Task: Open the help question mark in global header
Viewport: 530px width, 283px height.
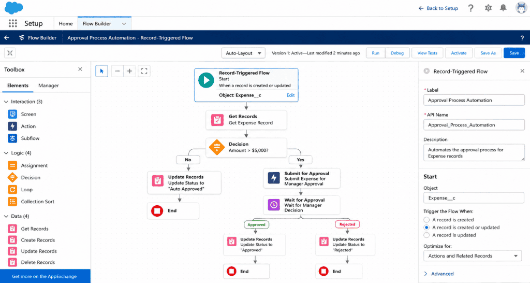Action: pyautogui.click(x=471, y=8)
